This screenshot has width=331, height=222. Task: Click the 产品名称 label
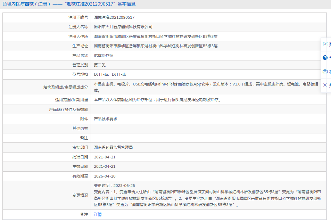coord(80,56)
